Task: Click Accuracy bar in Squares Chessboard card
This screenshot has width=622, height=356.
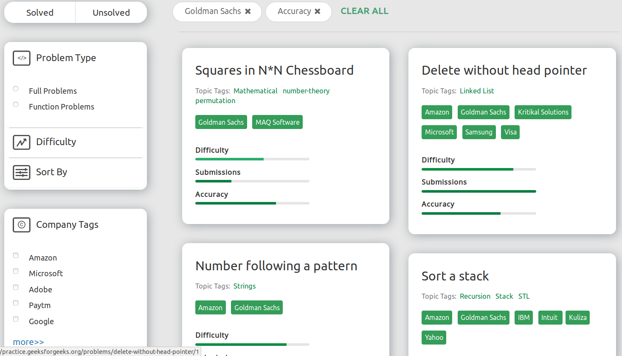Action: click(x=252, y=203)
